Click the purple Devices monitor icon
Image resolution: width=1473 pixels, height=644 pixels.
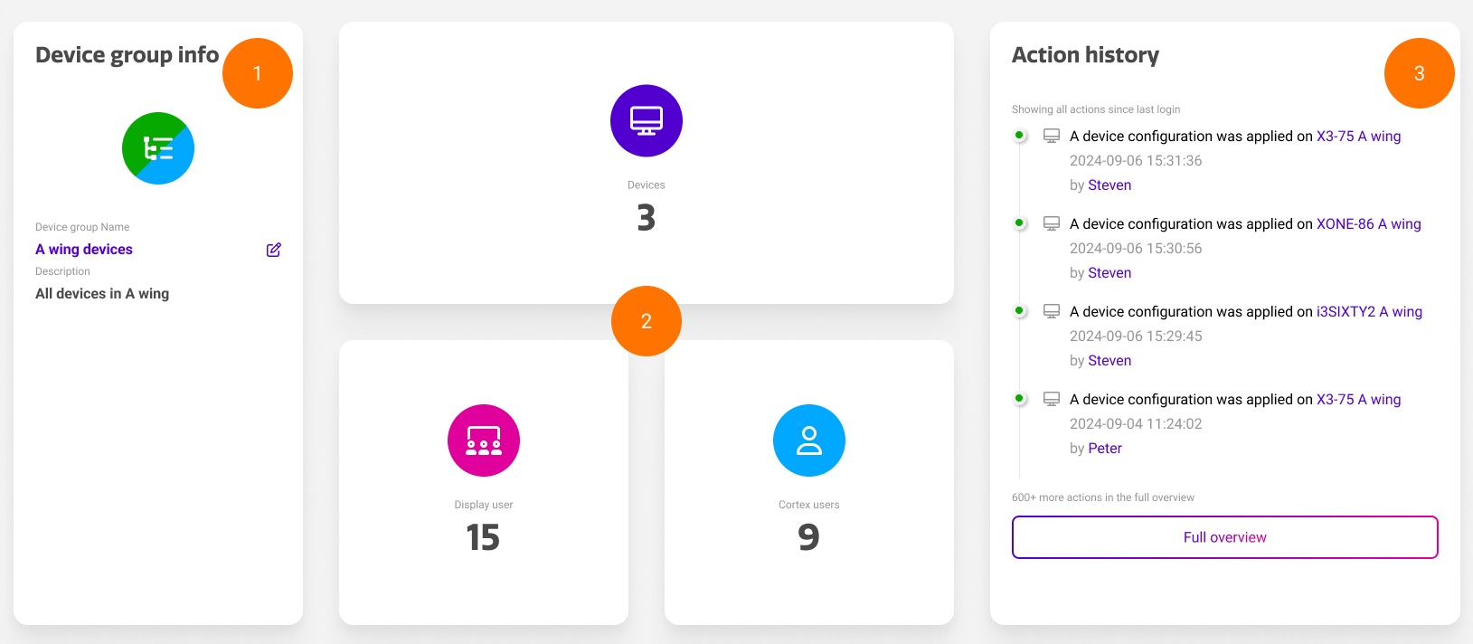[646, 121]
